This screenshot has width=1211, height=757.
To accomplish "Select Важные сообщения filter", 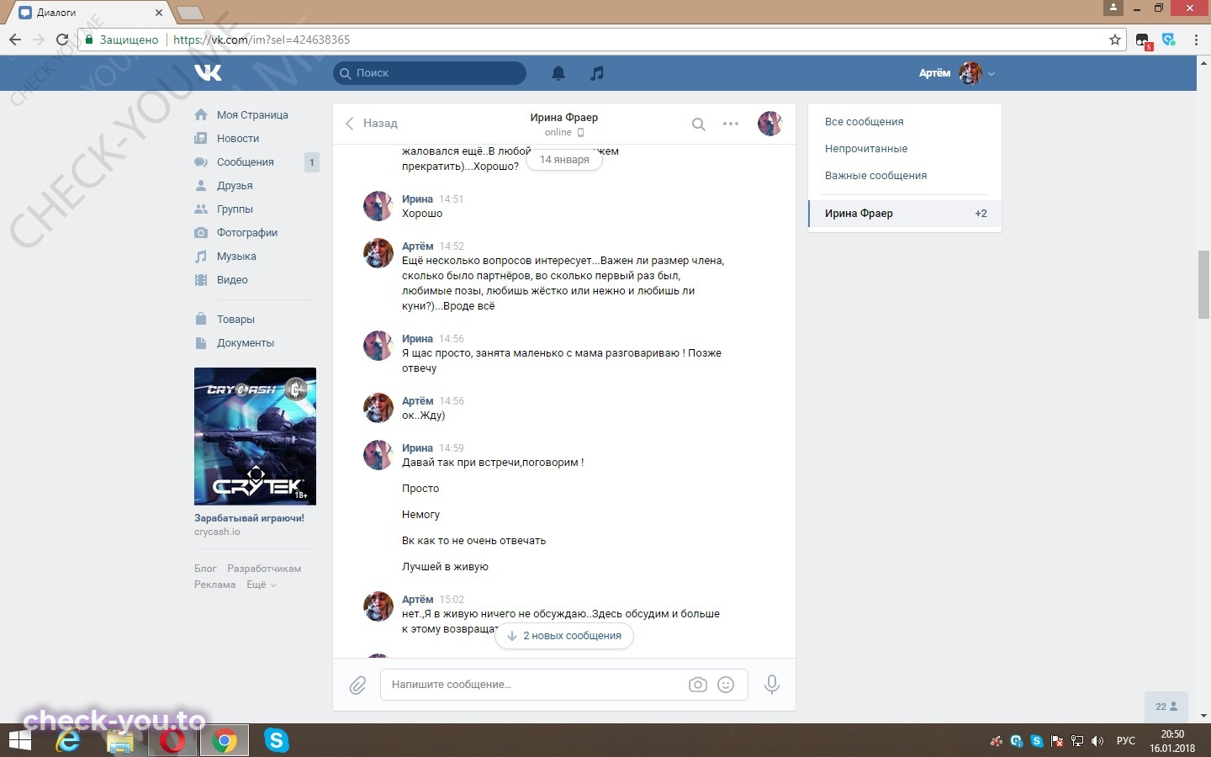I will 875,176.
